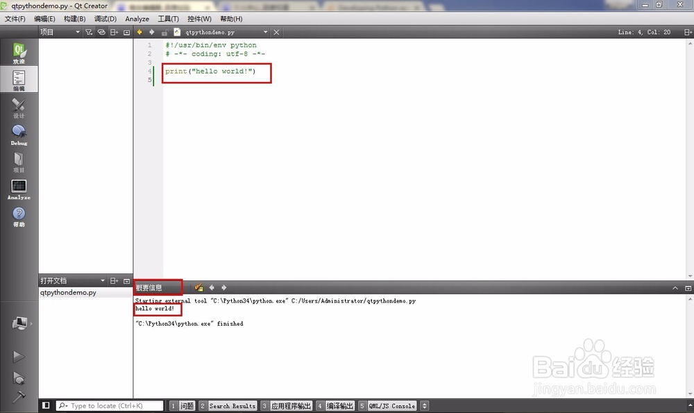694x413 pixels.
Task: Toggle the left sidebar visibility
Action: pyautogui.click(x=46, y=405)
